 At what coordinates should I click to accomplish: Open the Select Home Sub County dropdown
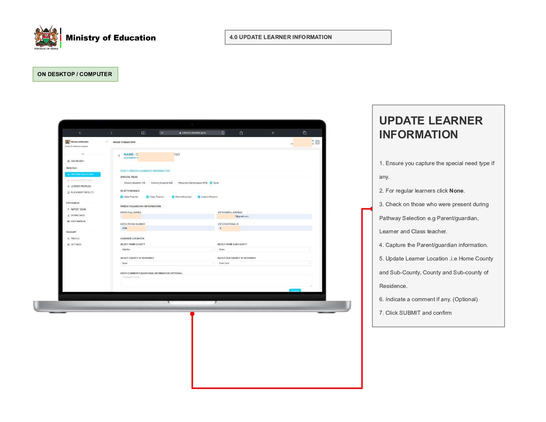pyautogui.click(x=264, y=250)
